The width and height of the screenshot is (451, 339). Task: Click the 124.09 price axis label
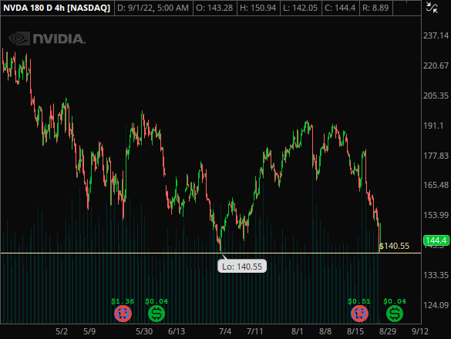coord(436,305)
